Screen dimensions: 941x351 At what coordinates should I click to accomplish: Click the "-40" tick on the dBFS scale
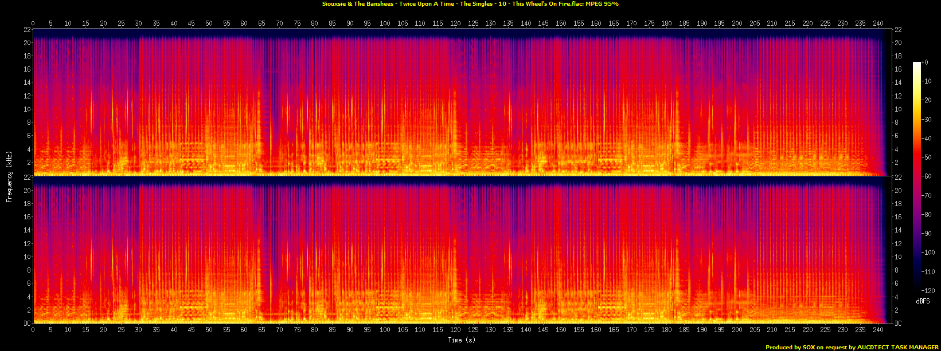click(926, 138)
